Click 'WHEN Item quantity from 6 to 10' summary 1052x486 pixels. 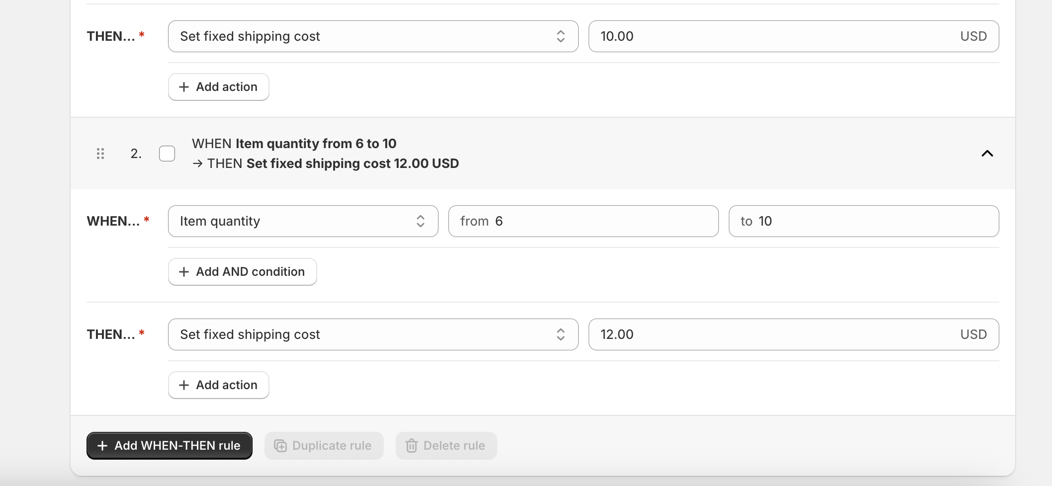click(x=294, y=144)
